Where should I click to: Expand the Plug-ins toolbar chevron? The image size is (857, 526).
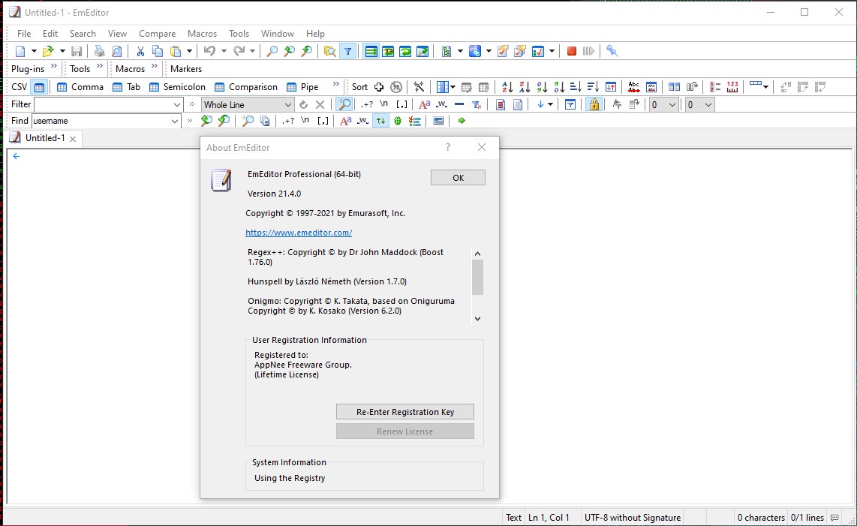pyautogui.click(x=53, y=66)
